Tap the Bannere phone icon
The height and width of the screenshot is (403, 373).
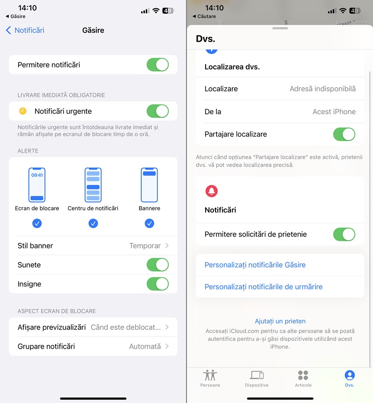pos(149,185)
